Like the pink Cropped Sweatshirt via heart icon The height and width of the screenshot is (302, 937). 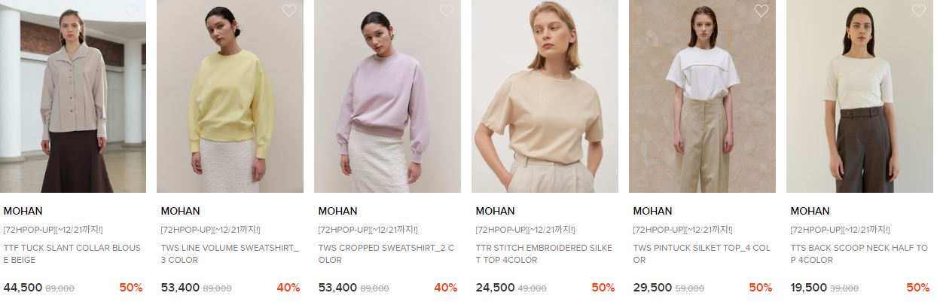click(x=447, y=11)
